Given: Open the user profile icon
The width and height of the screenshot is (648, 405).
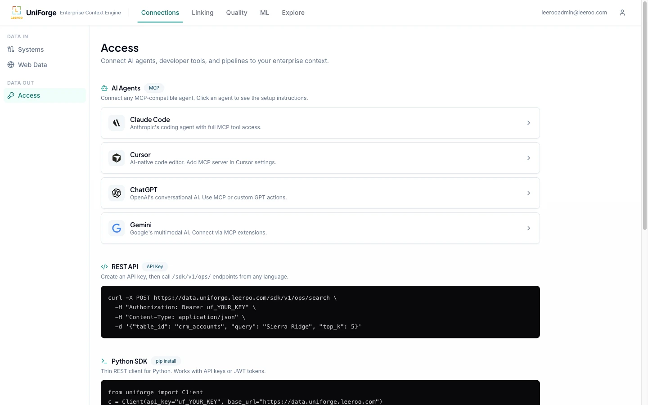Looking at the screenshot, I should click(x=622, y=13).
